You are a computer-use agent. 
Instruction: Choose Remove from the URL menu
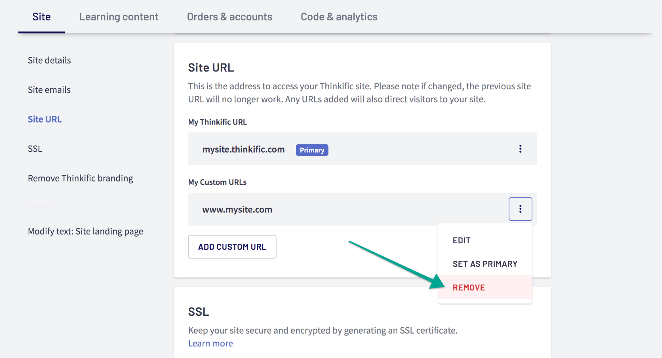[485, 288]
